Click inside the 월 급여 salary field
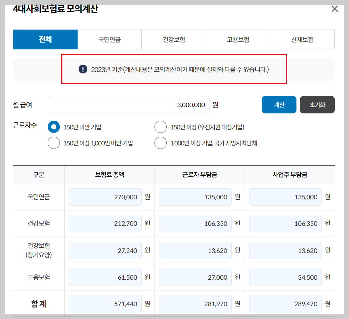The width and height of the screenshot is (349, 319). [129, 104]
